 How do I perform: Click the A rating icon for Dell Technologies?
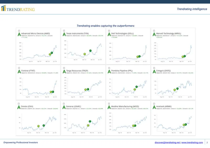pyautogui.click(x=109, y=35)
